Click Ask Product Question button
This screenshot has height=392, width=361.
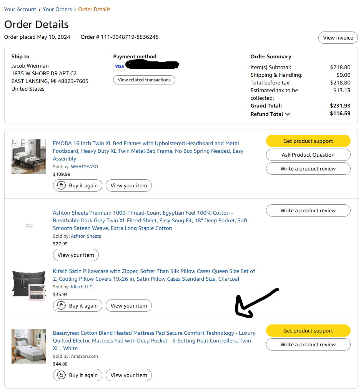coord(308,155)
